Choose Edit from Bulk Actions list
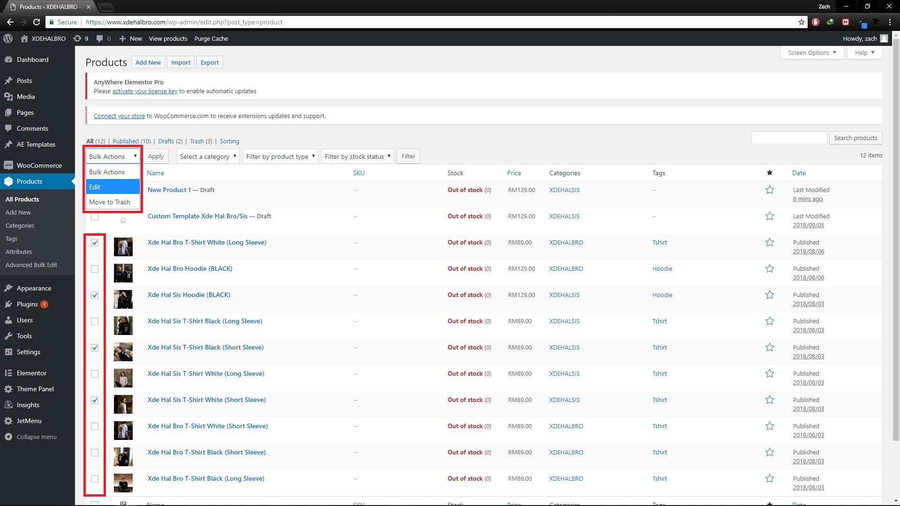The width and height of the screenshot is (900, 506). click(113, 187)
